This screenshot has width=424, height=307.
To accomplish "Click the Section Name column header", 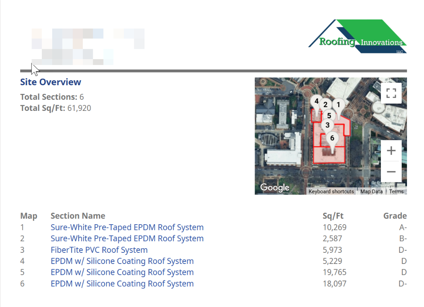I will click(x=78, y=216).
